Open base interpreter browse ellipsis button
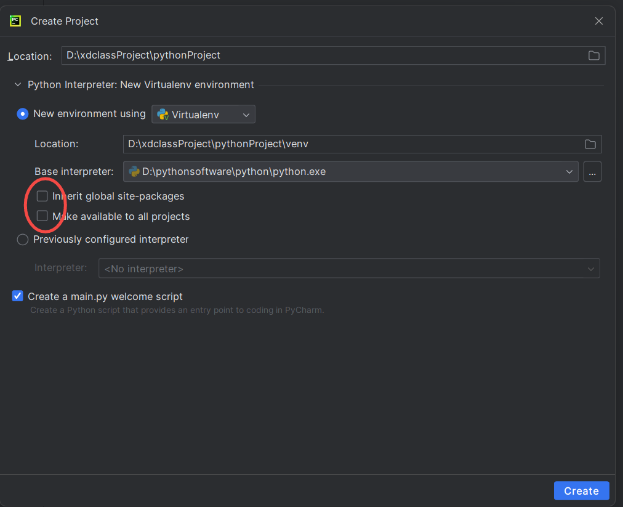The width and height of the screenshot is (623, 507). 592,172
